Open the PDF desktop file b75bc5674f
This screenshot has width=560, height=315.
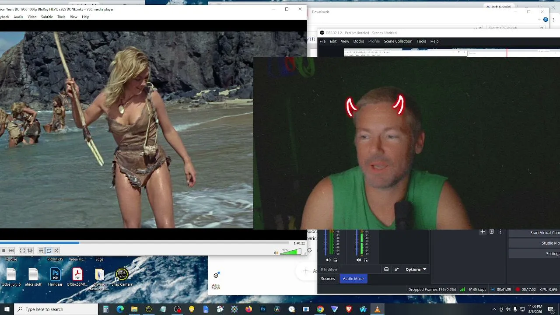coord(77,277)
